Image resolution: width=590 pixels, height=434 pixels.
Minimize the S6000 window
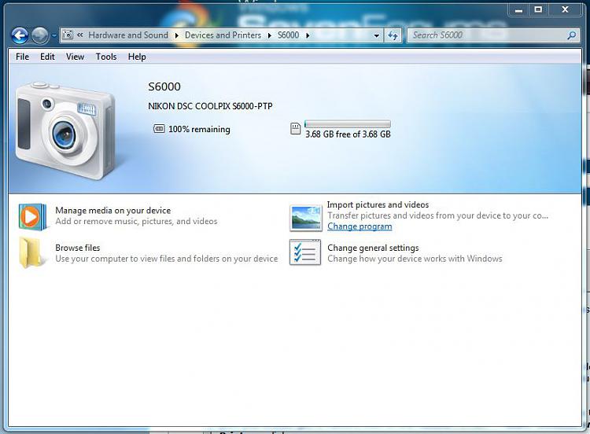(518, 10)
